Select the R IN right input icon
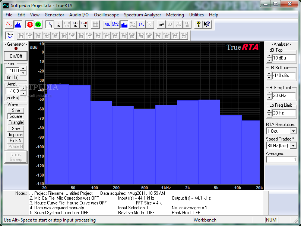Screen dimensions: 301x226 coord(58,24)
